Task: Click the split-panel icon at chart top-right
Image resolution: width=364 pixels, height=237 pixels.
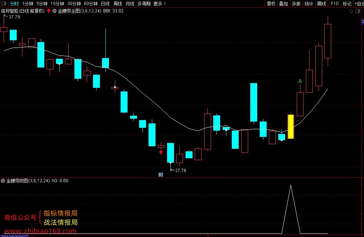Action: [x=358, y=11]
